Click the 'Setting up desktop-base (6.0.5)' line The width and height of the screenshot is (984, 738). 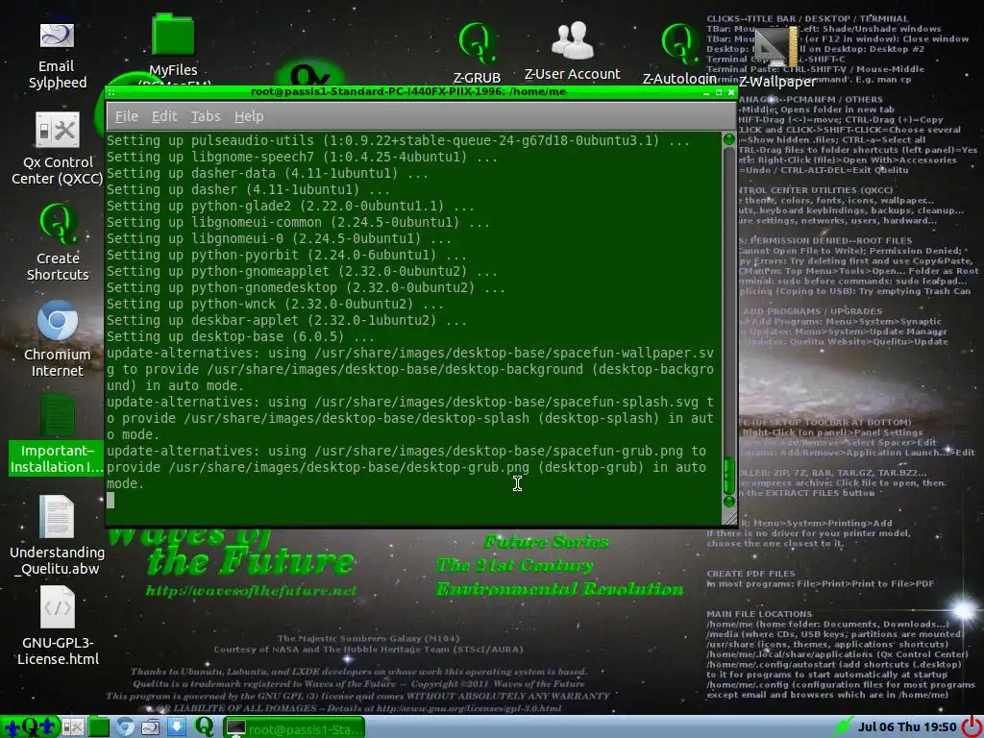240,336
